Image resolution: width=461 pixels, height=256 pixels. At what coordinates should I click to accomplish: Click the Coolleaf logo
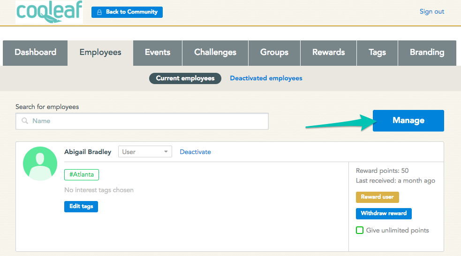click(x=49, y=12)
